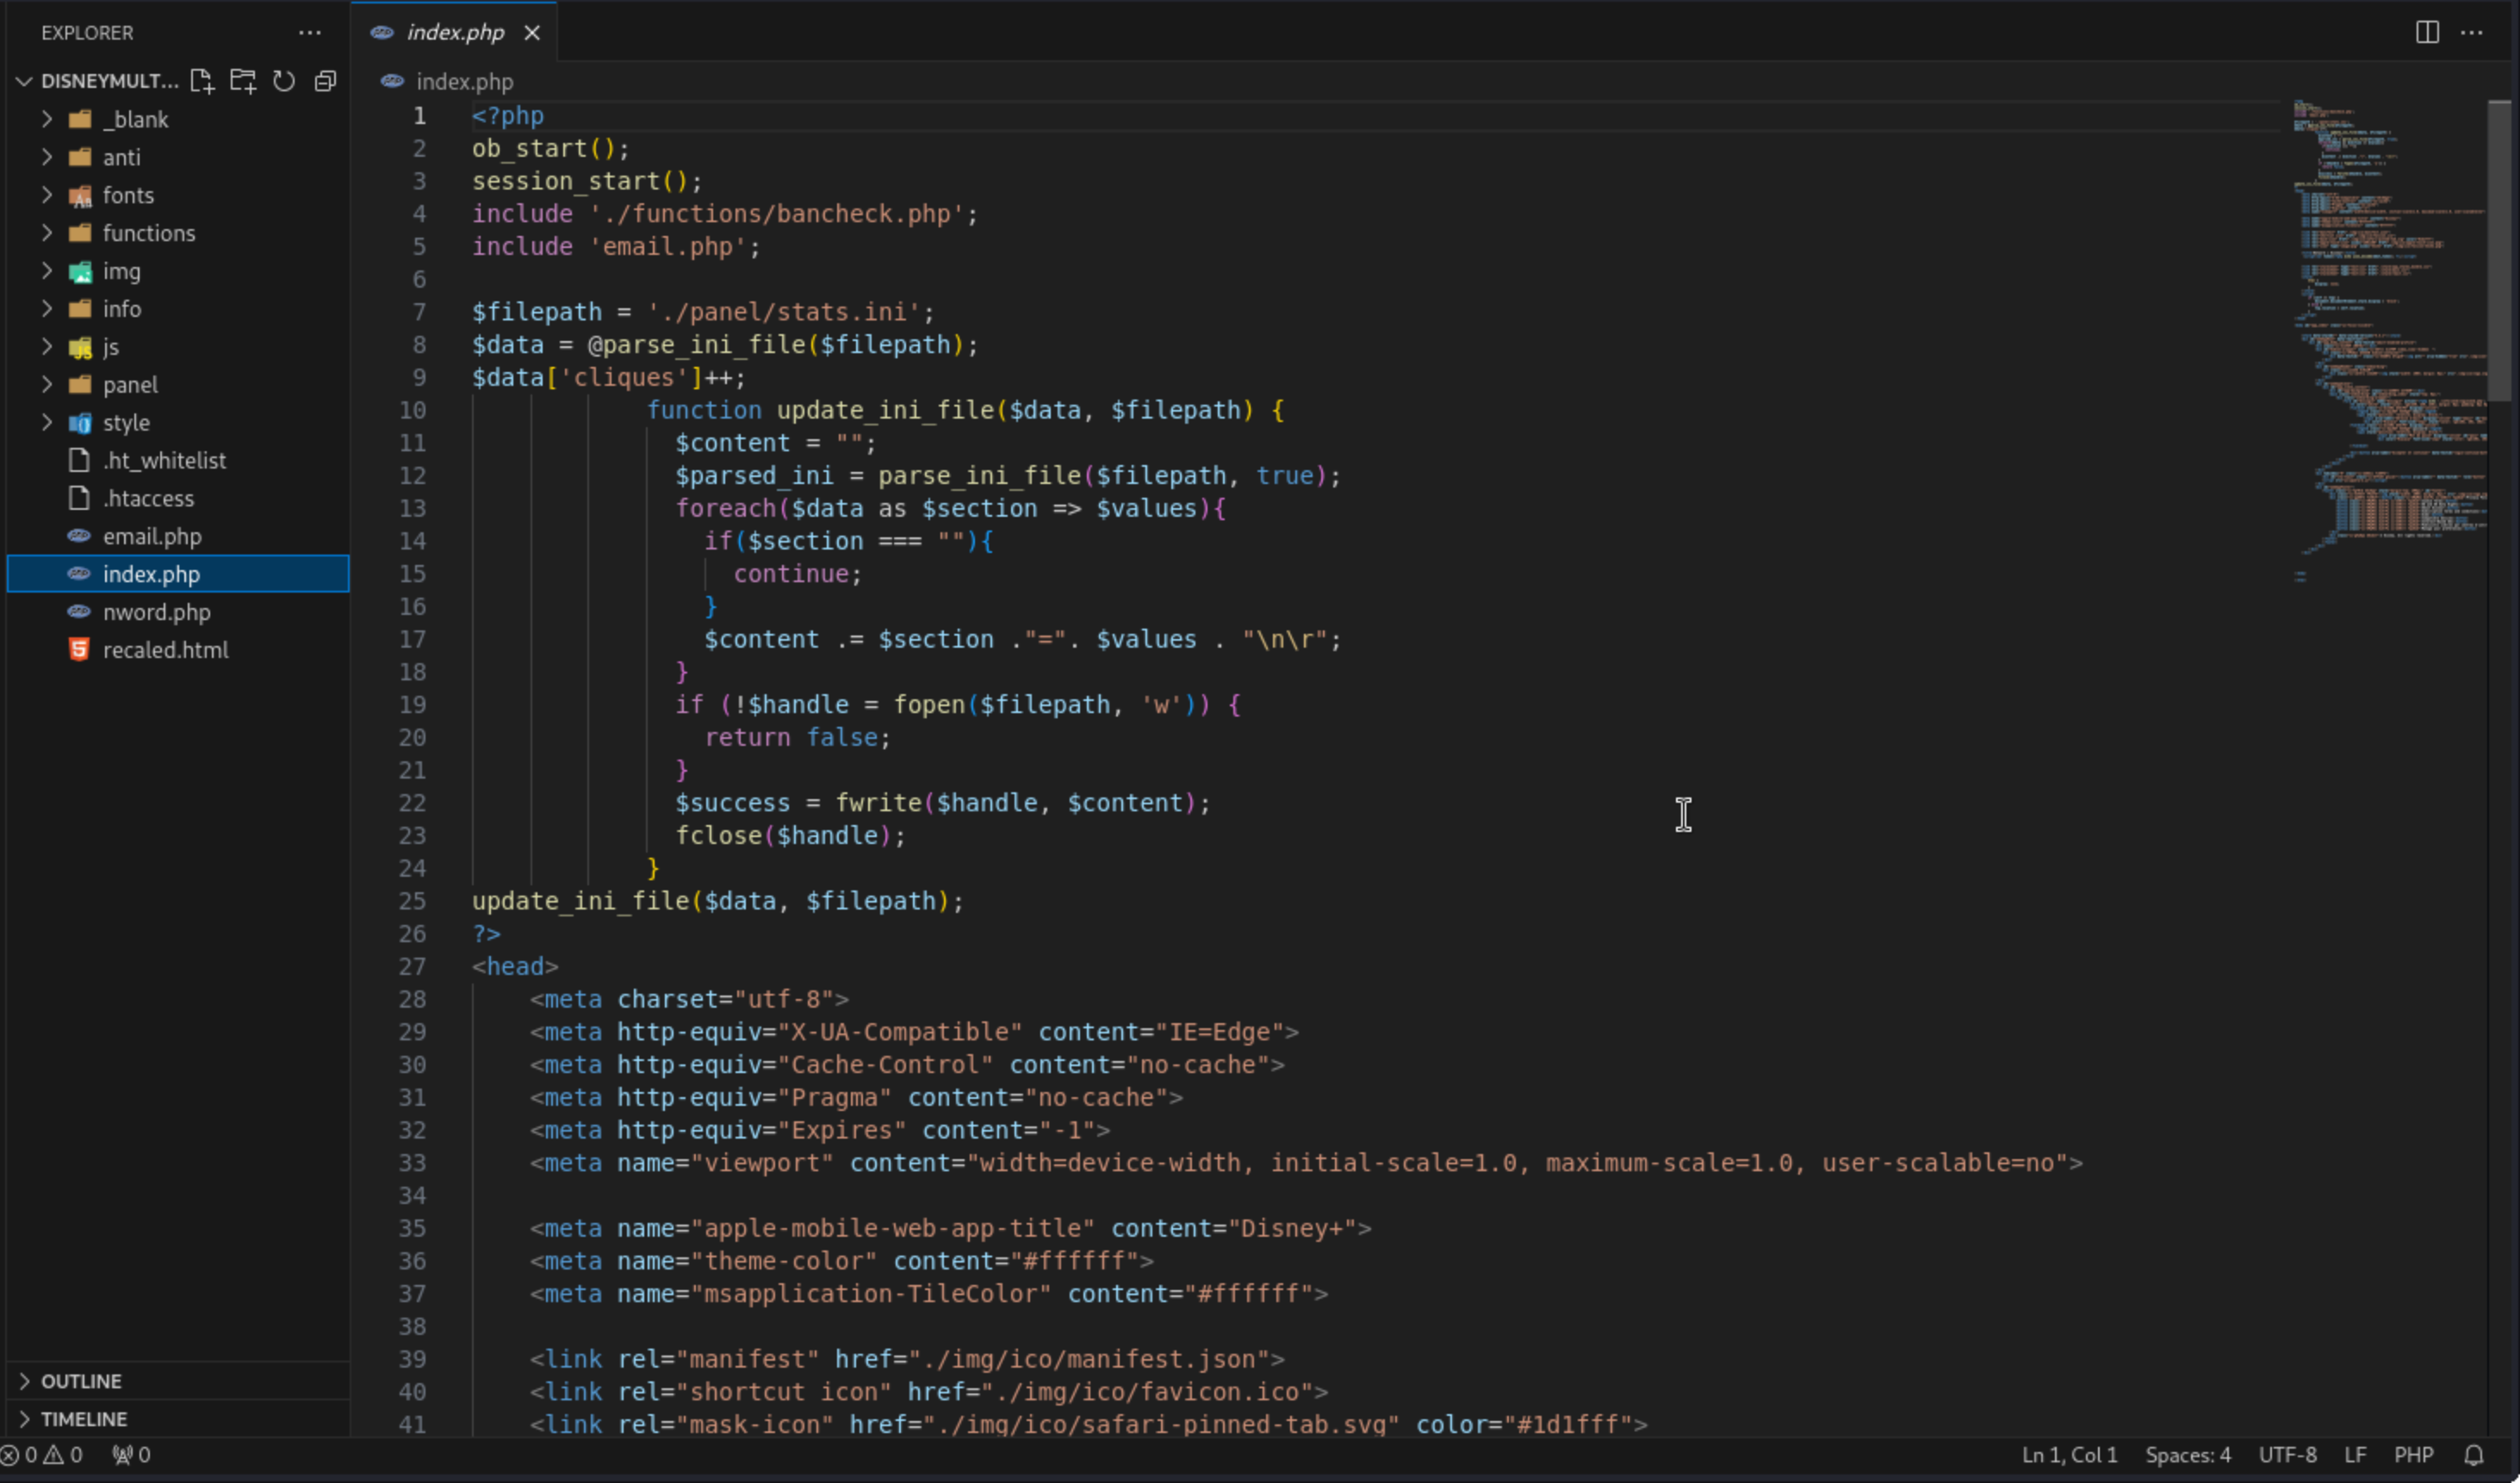2520x1483 pixels.
Task: Click the code minimap preview
Action: pyautogui.click(x=2390, y=340)
